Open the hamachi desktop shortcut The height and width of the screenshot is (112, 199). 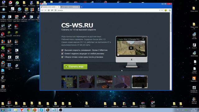(x=20, y=10)
